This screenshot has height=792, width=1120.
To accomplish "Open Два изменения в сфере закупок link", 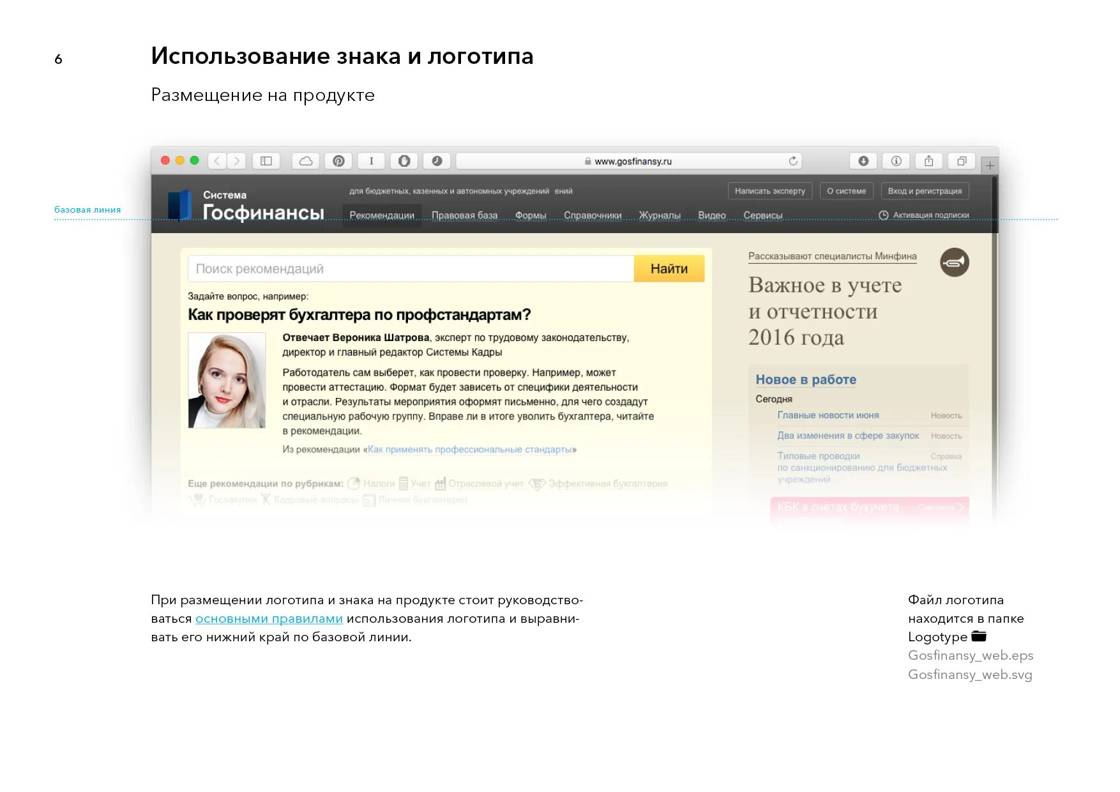I will pyautogui.click(x=848, y=436).
